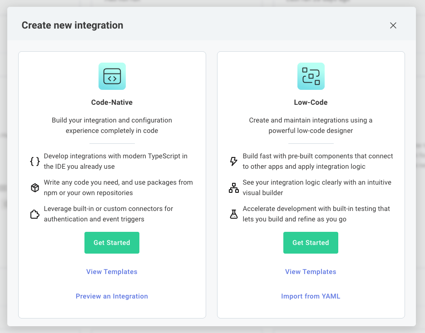
Task: Click the puzzle-piece connectors icon
Action: (x=35, y=213)
